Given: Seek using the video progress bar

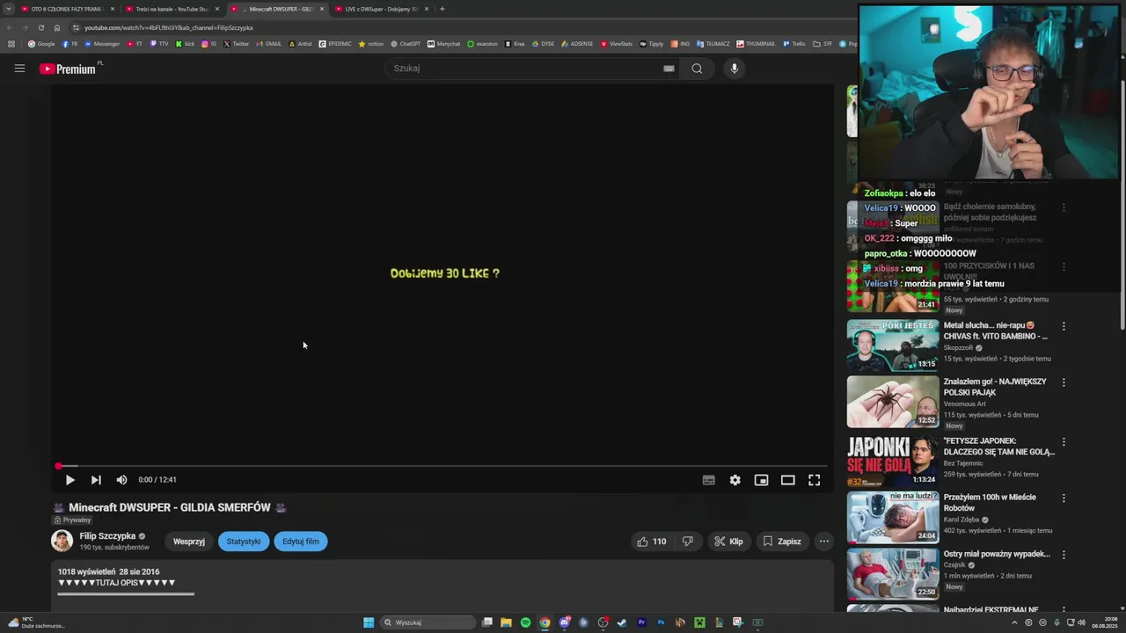Looking at the screenshot, I should click(442, 466).
